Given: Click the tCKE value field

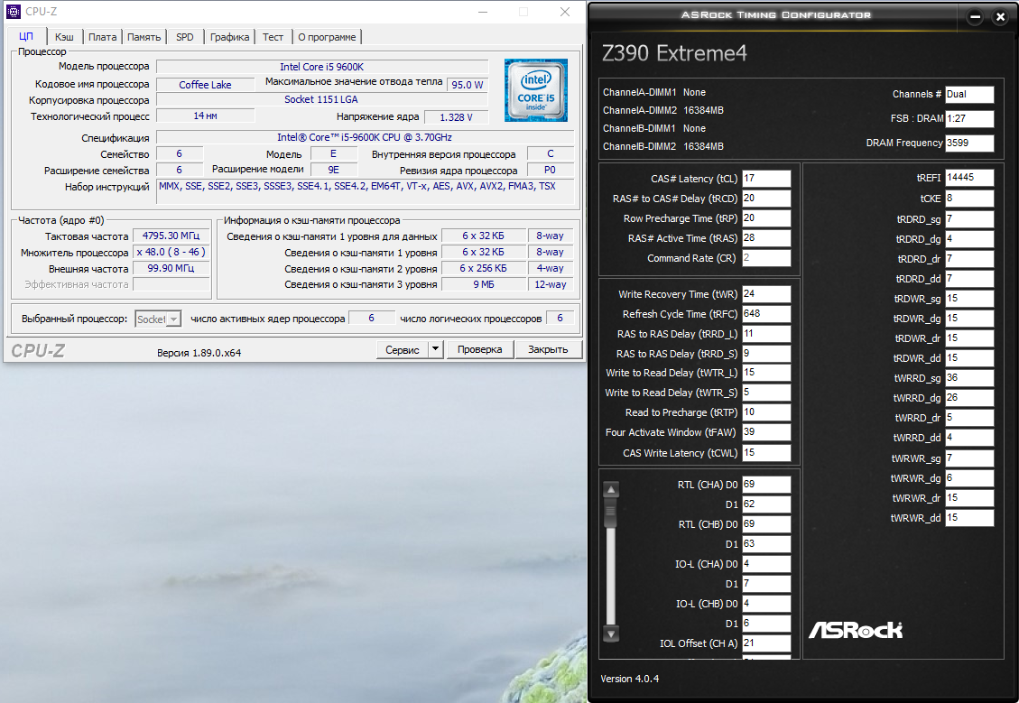Looking at the screenshot, I should [x=969, y=199].
